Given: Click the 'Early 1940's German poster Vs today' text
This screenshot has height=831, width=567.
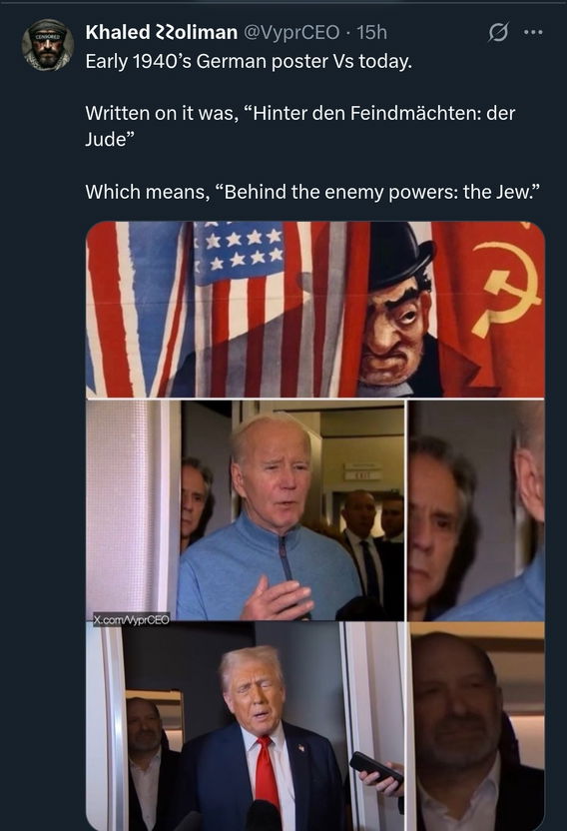Looking at the screenshot, I should (249, 62).
